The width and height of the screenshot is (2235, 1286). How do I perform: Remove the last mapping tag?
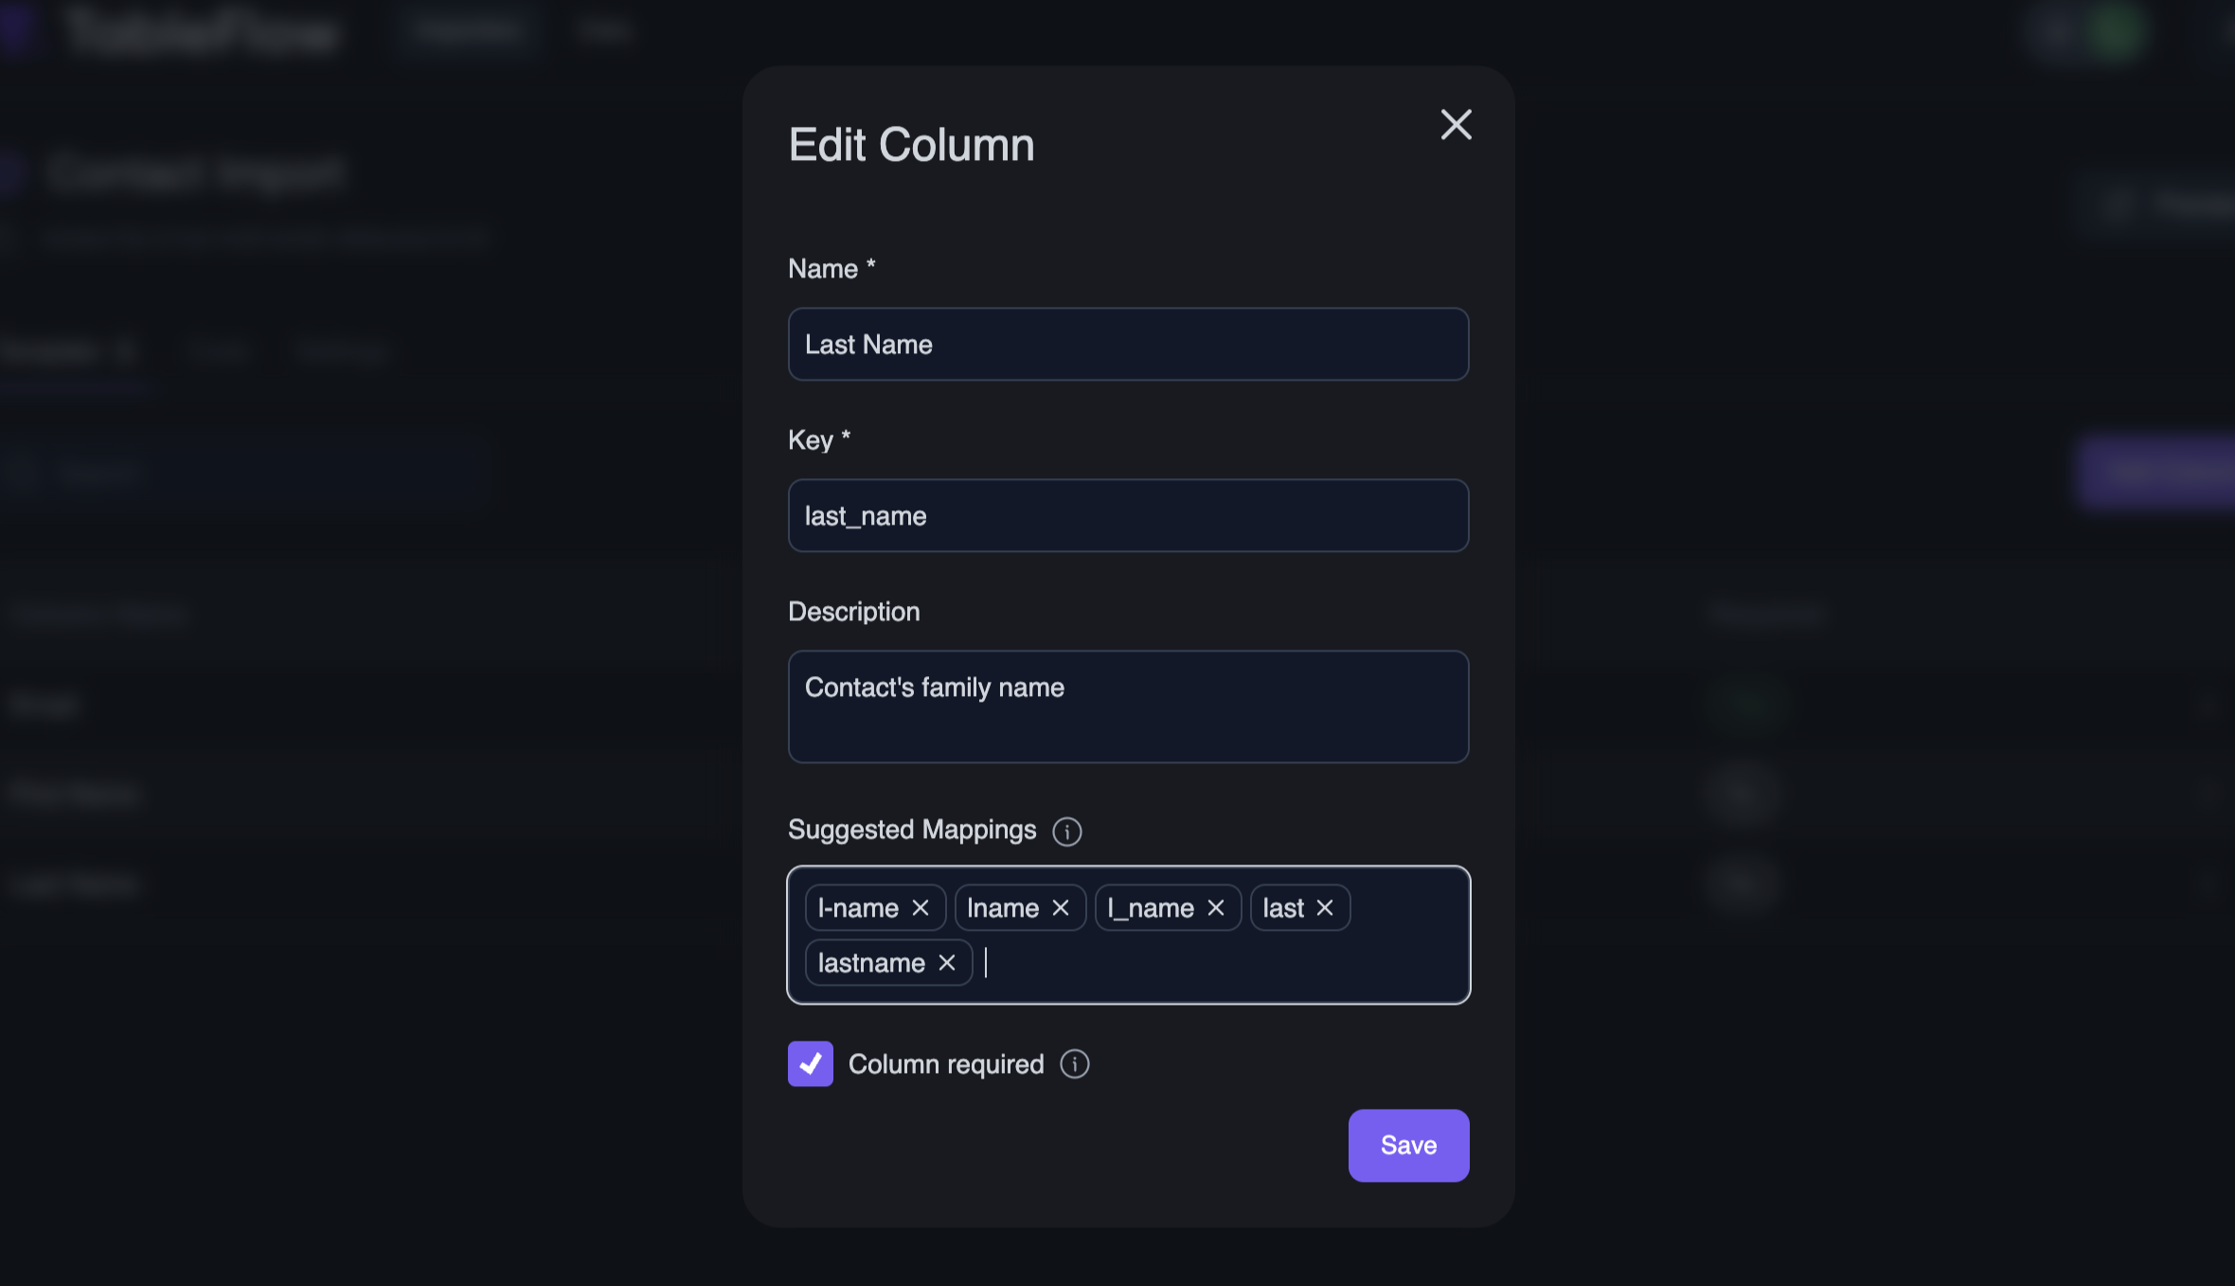tap(1325, 908)
